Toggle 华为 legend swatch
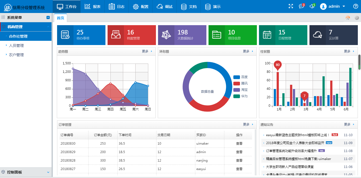Viewport: 361px width, 178px height. (237, 96)
